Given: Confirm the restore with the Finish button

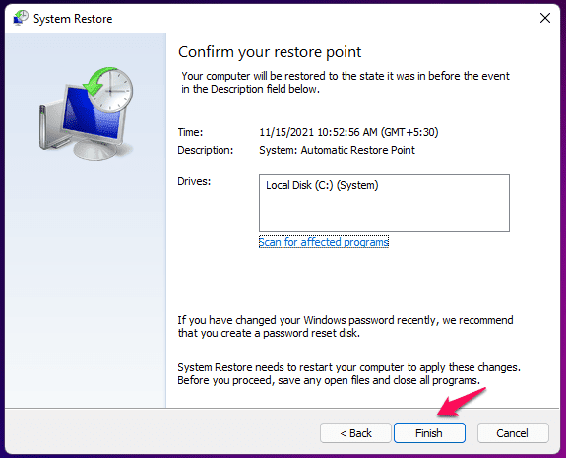Looking at the screenshot, I should click(x=429, y=432).
